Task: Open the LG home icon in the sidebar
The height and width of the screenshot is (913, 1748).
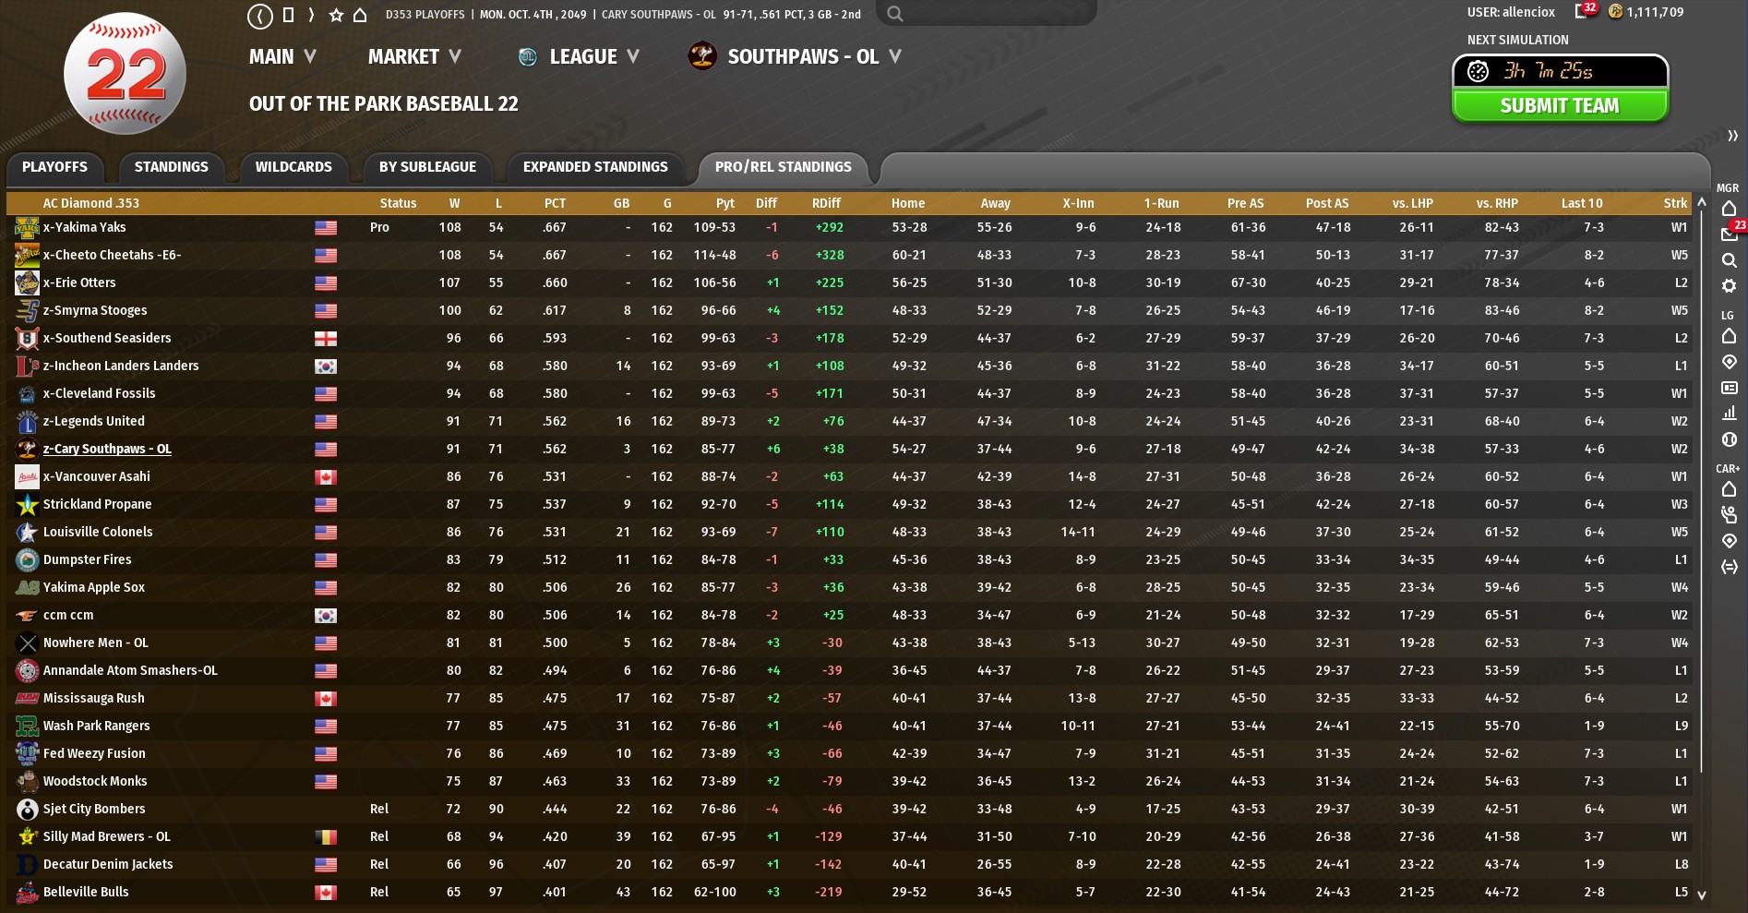Action: tap(1729, 336)
